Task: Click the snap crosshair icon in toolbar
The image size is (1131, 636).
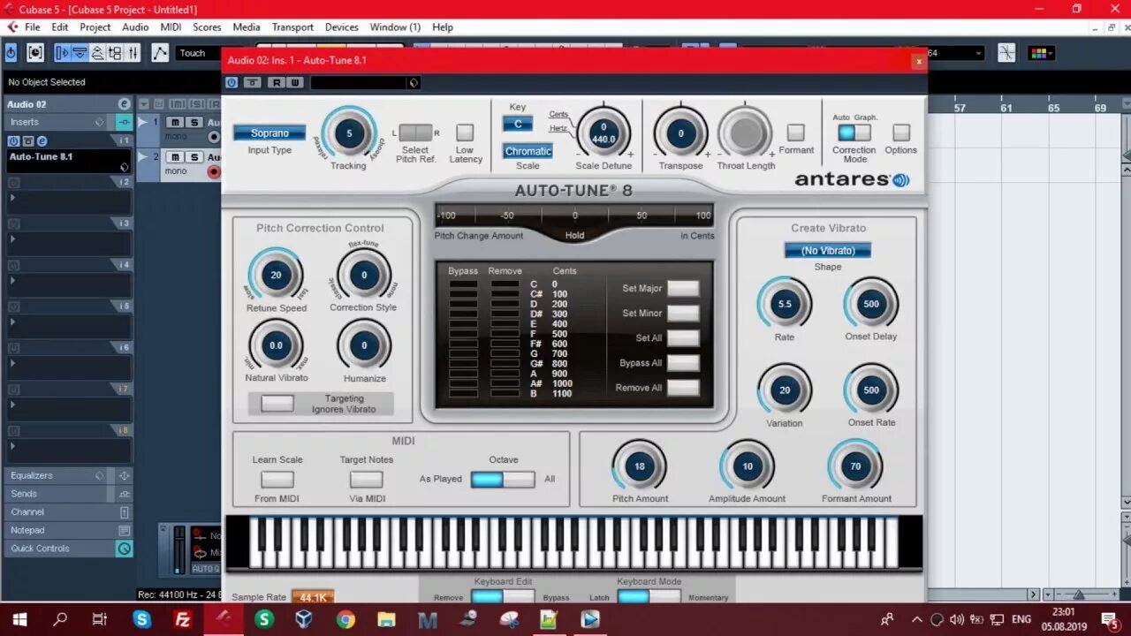Action: (1006, 53)
